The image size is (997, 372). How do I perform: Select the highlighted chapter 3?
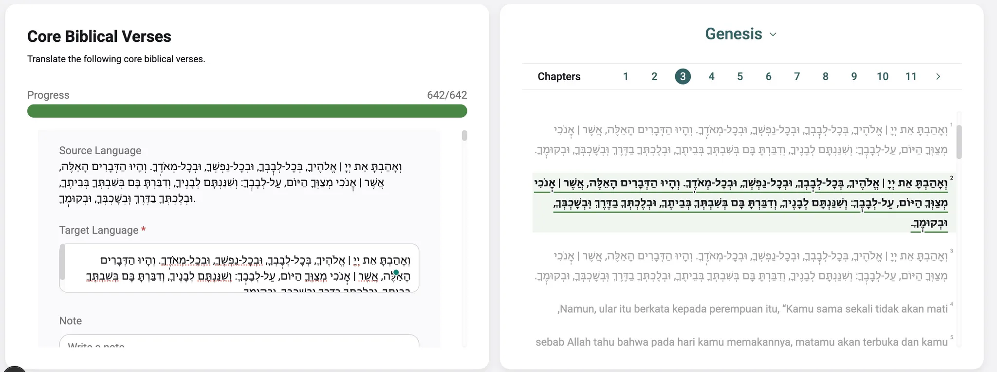tap(683, 76)
